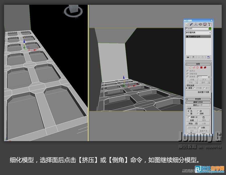Enable the 保持 UV checkbox

pyautogui.click(x=189, y=117)
